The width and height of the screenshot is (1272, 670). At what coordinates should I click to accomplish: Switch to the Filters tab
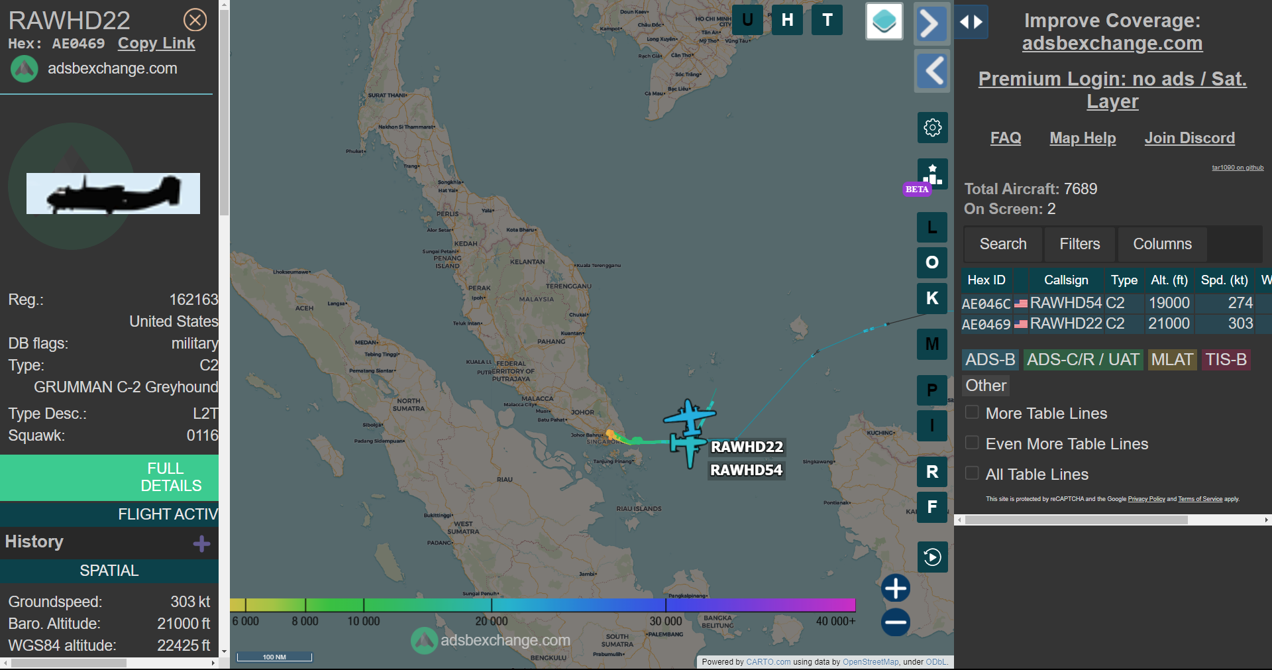[1080, 244]
